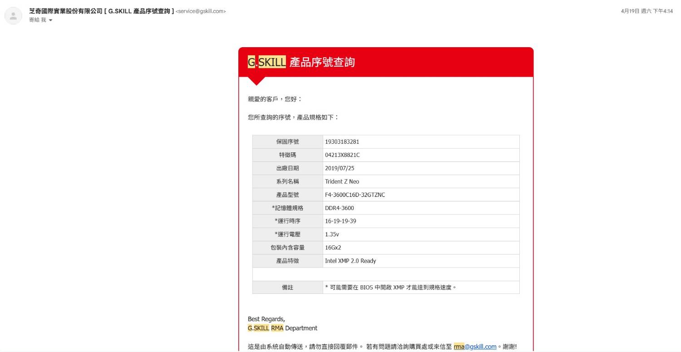The height and width of the screenshot is (352, 681).
Task: Select voltage value 1.35v
Action: point(332,235)
